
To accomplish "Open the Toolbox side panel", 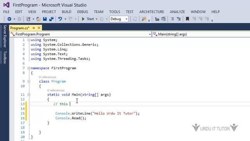I will [5, 58].
